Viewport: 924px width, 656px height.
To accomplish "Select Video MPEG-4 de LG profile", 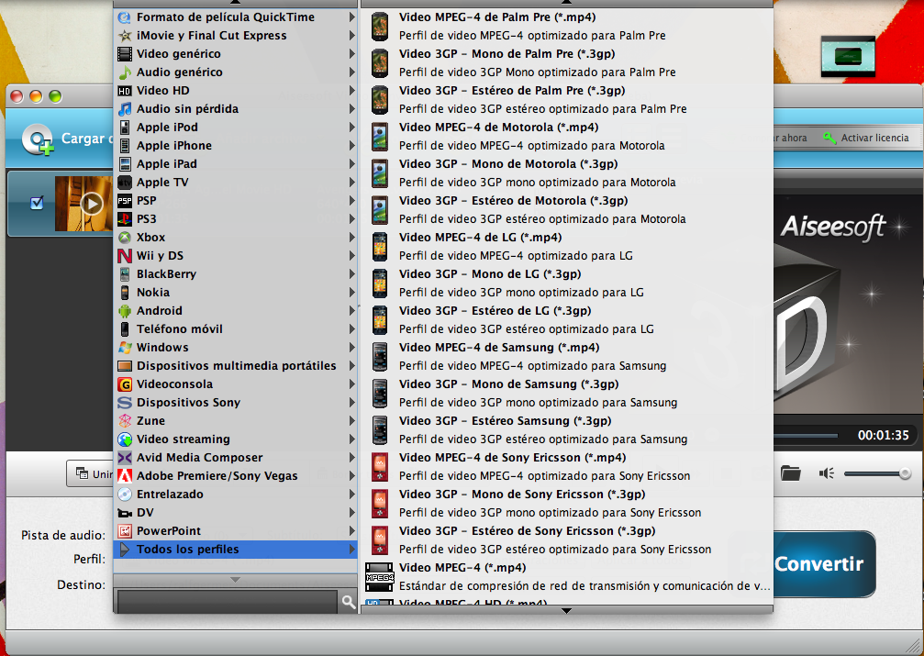I will [566, 247].
